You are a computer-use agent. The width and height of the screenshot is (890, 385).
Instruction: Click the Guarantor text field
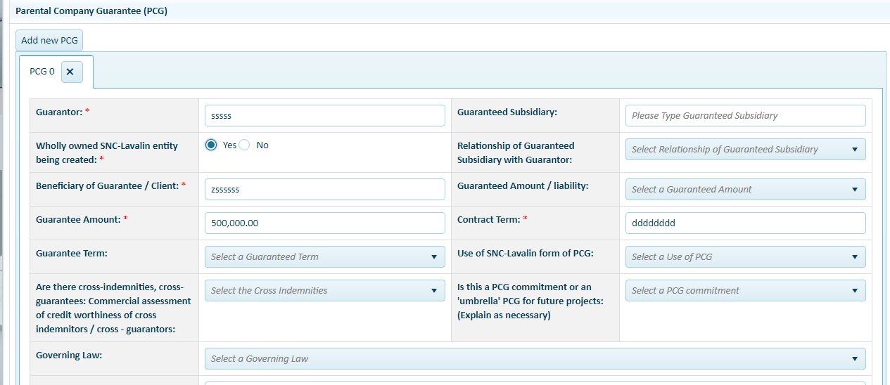pyautogui.click(x=324, y=116)
